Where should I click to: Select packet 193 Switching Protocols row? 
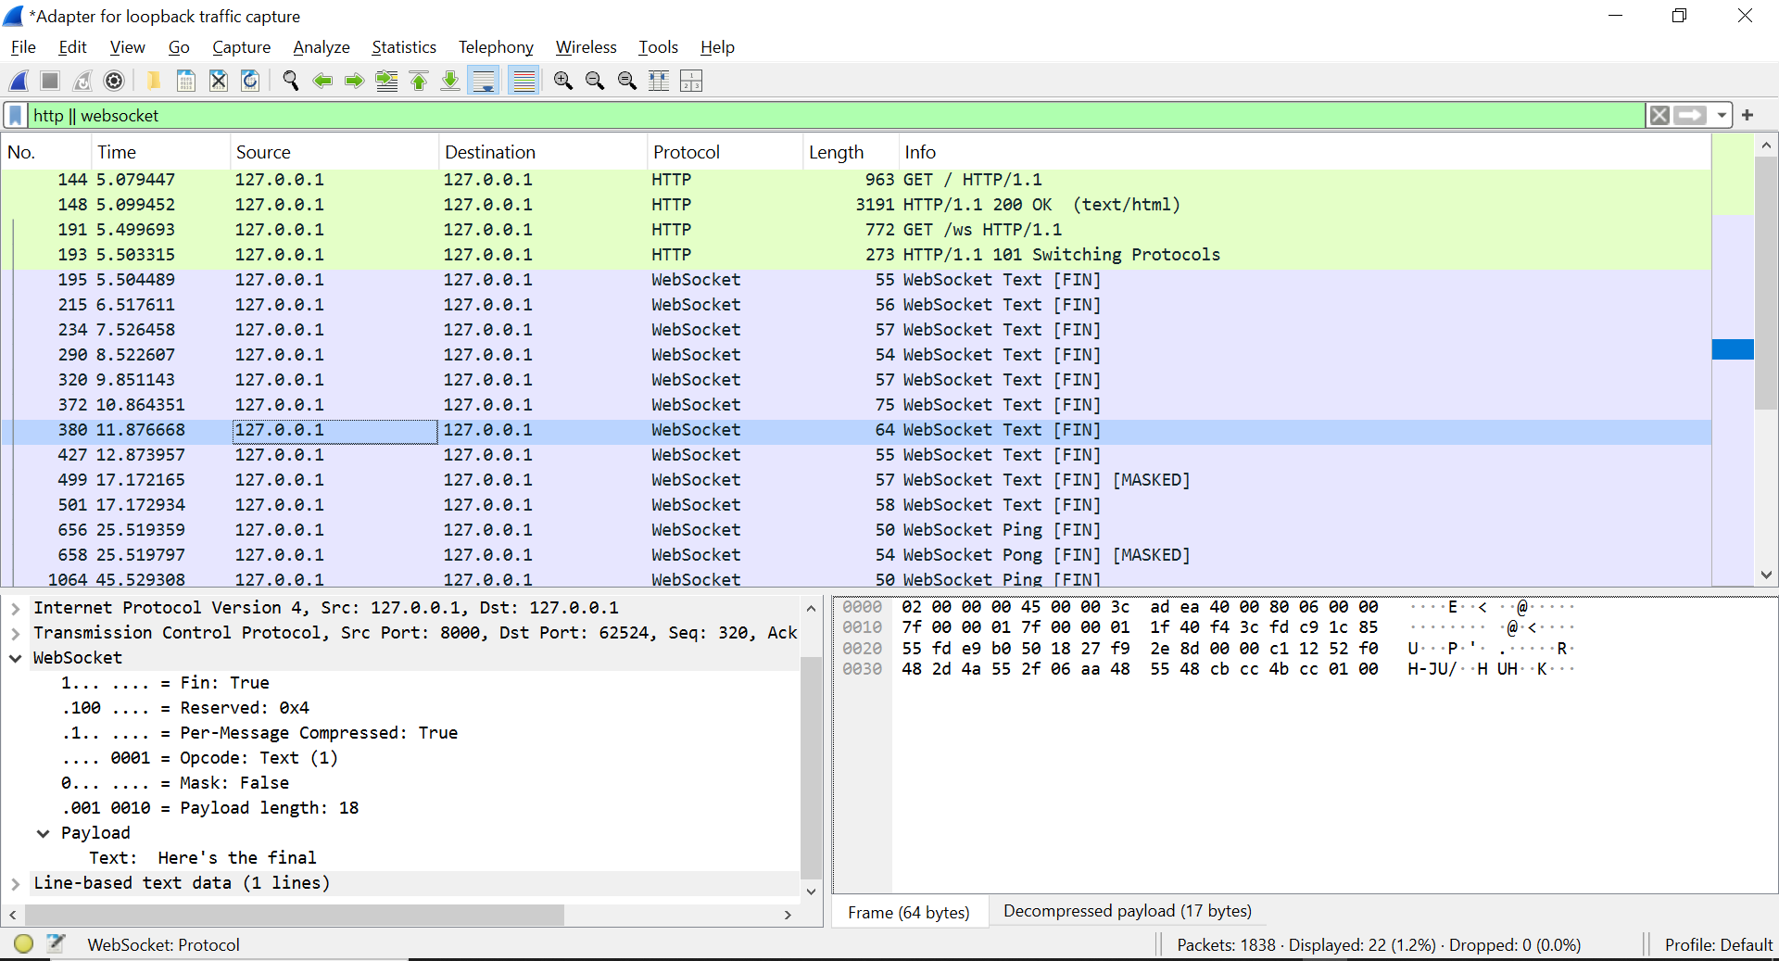(856, 255)
